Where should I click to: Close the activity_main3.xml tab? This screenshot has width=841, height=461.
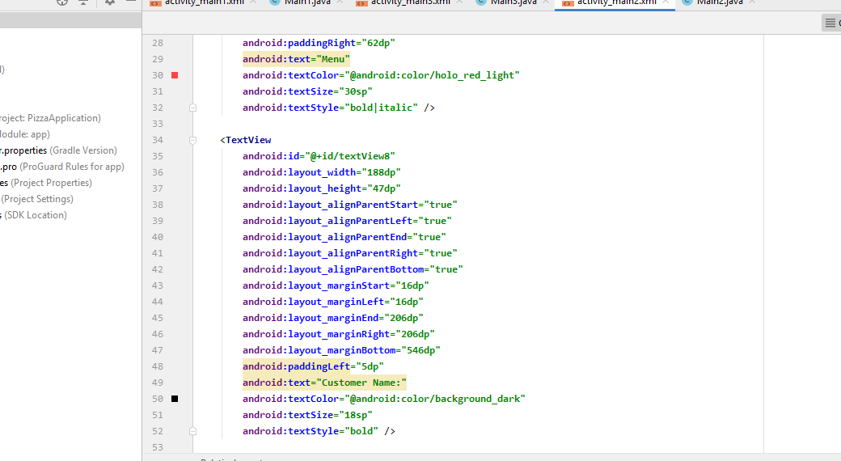459,2
